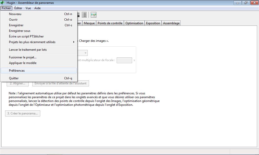
Task: Click the 3. Créer le panorama... button
Action: coord(23,113)
